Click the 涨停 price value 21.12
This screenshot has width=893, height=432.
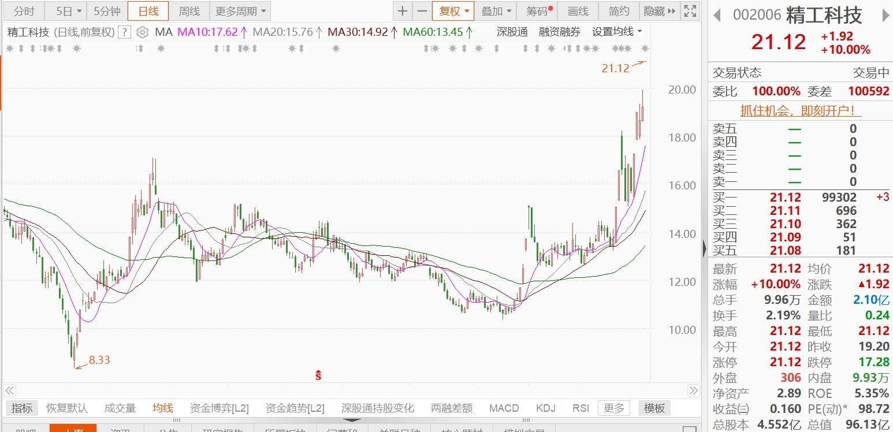(786, 363)
